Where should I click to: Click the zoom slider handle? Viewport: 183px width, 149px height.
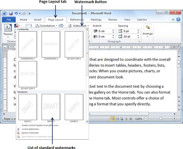point(161,119)
